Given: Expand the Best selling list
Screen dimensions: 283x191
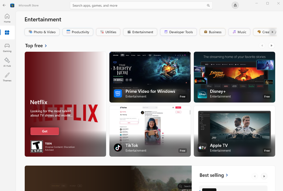Looking at the screenshot, I should coord(214,175).
